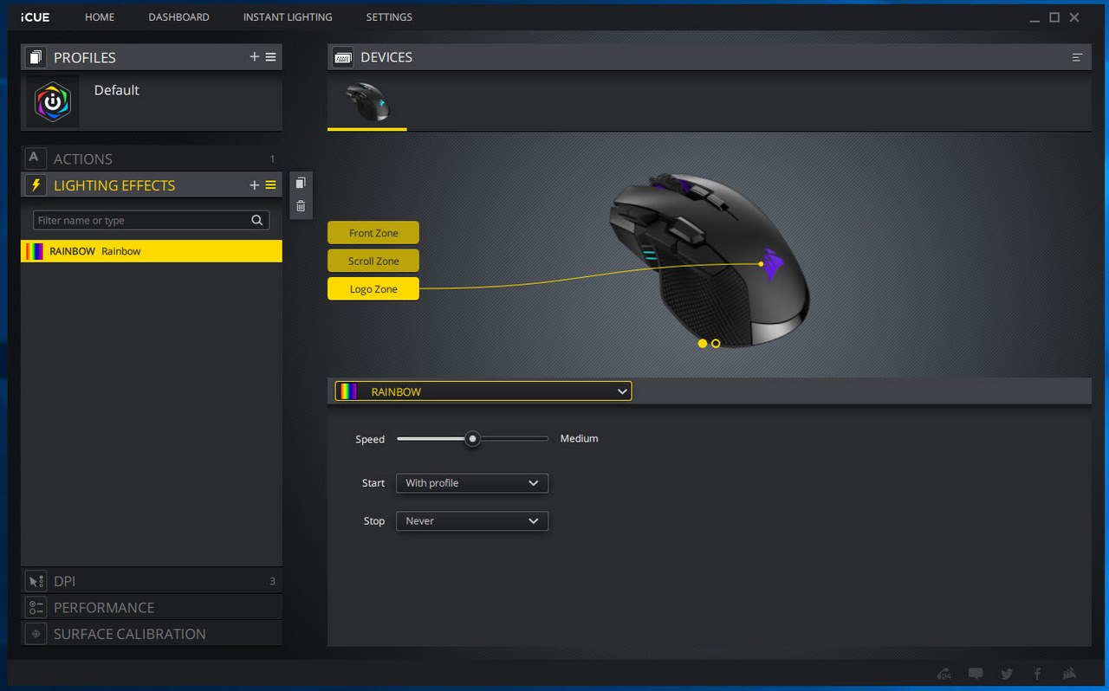Open the Profiles panel icon

pos(36,57)
